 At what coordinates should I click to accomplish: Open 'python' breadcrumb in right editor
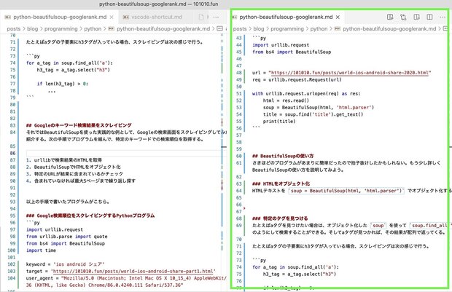point(319,29)
